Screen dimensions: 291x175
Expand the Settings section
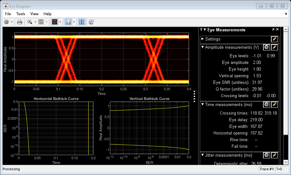tap(202, 39)
